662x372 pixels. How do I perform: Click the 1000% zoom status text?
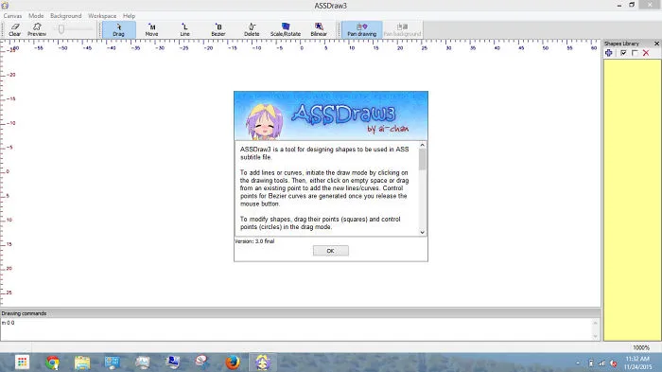click(641, 347)
